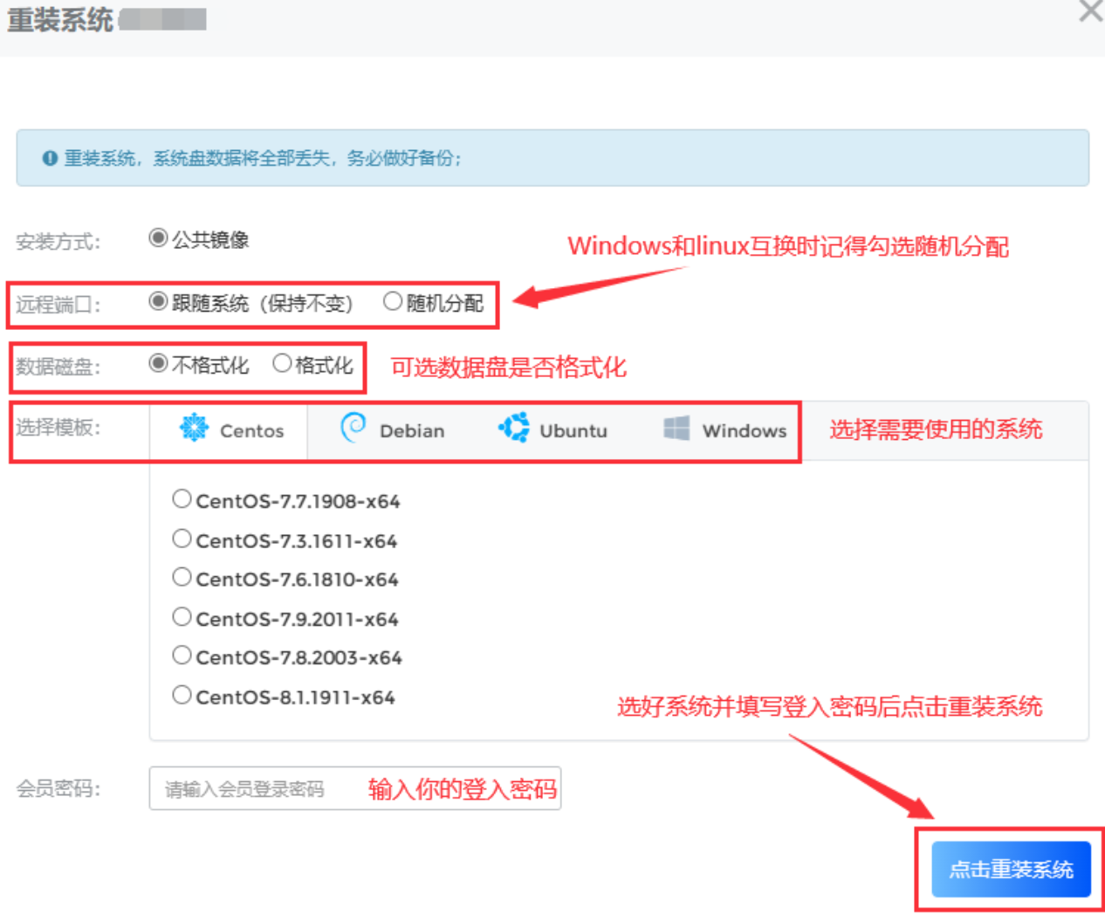The image size is (1105, 920).
Task: Select 不格式化 for data disk
Action: click(158, 364)
